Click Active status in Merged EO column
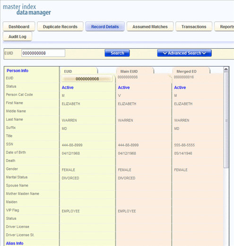 point(180,87)
